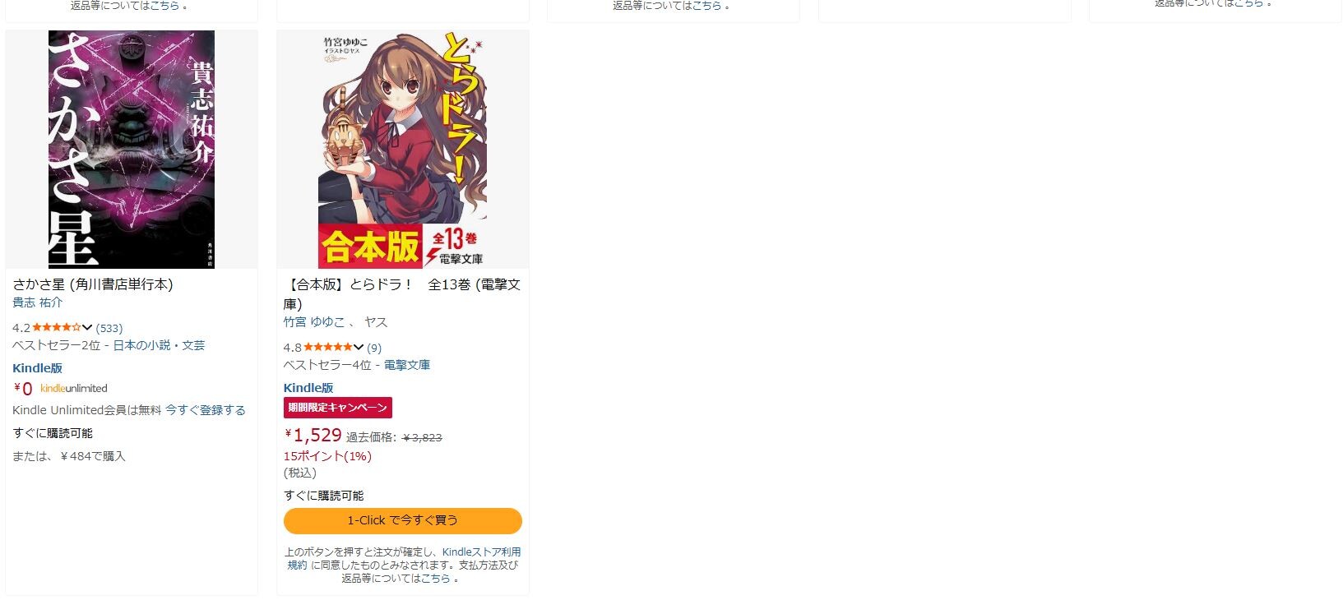Open the 電撃文庫 bestseller category link
Image resolution: width=1343 pixels, height=600 pixels.
tap(407, 365)
